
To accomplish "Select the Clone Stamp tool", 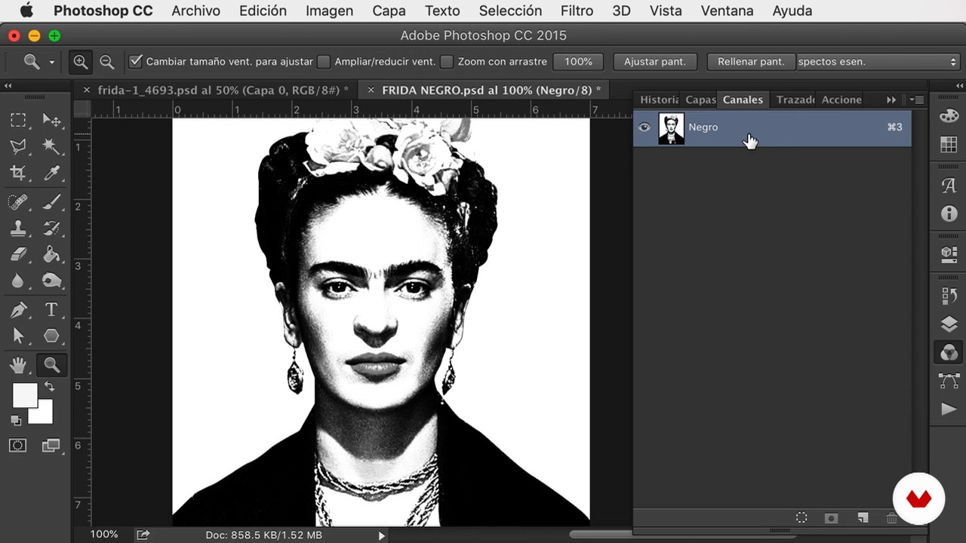I will [x=18, y=229].
